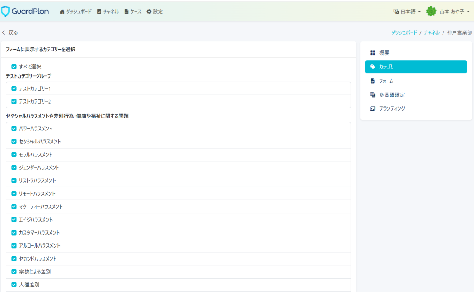Click the チャネル chart icon in navbar
474x292 pixels.
[99, 12]
